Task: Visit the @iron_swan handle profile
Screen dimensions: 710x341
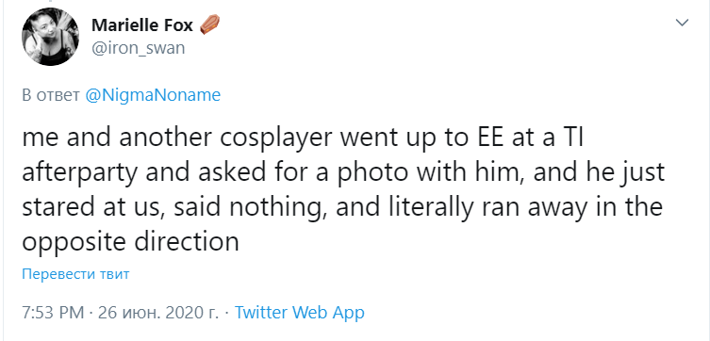Action: click(138, 48)
